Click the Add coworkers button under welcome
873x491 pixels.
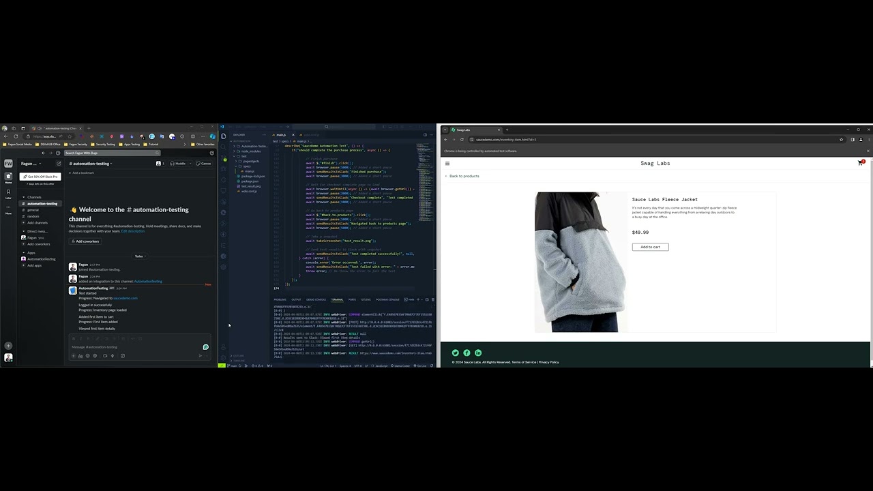pyautogui.click(x=86, y=241)
